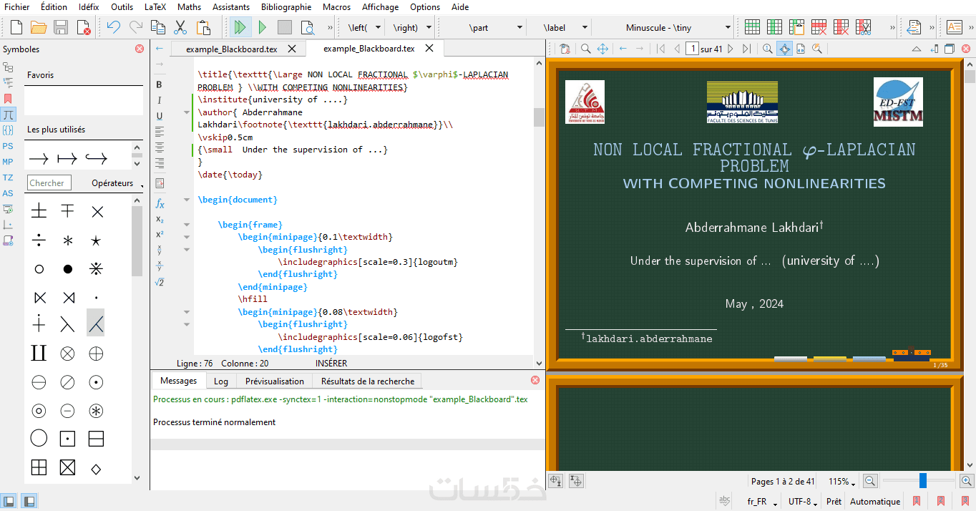Toggle first red bookmark in status bar
This screenshot has height=511, width=976.
pos(917,501)
